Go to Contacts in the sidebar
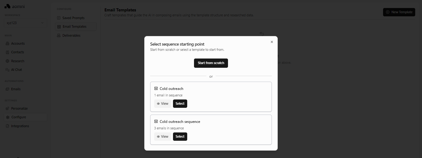 point(17,52)
